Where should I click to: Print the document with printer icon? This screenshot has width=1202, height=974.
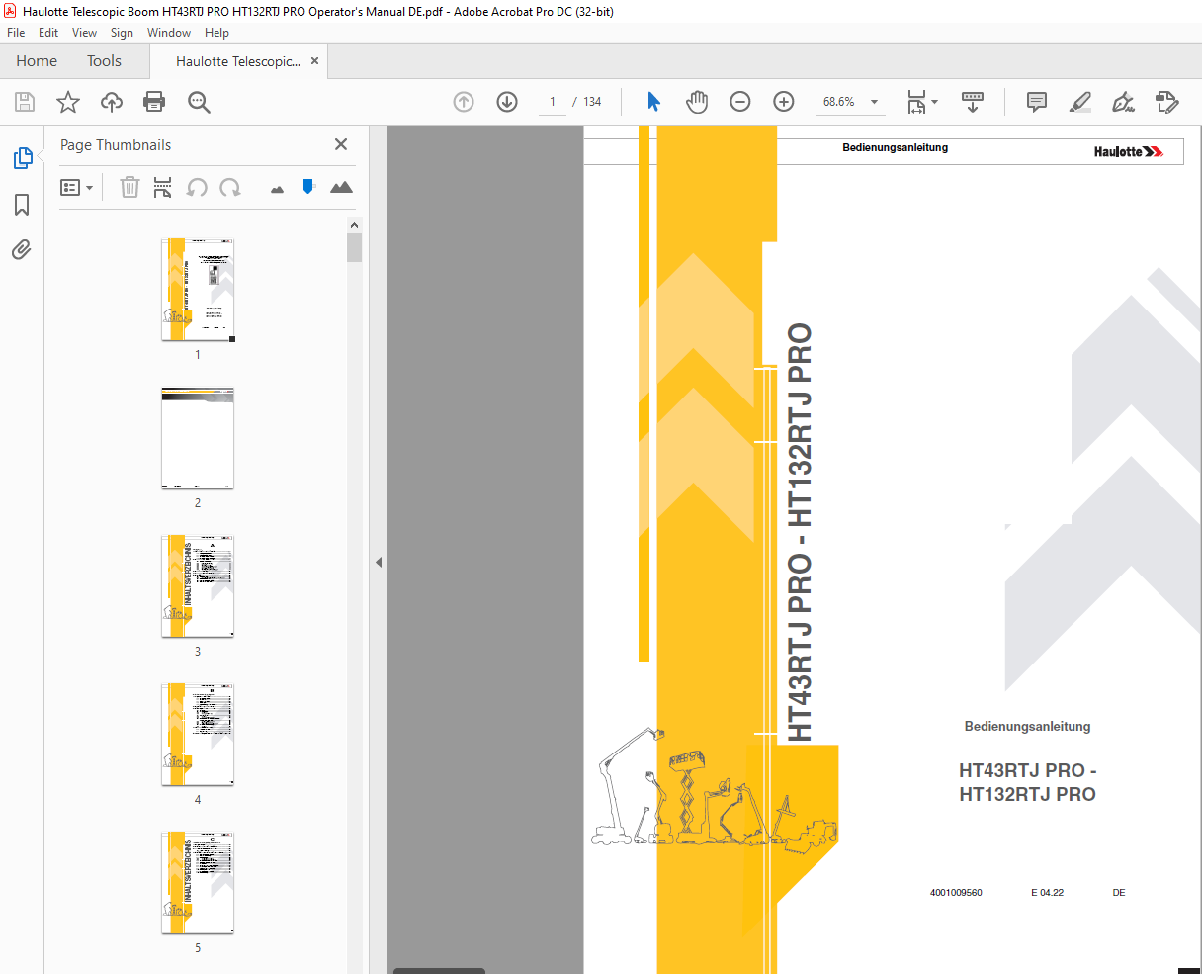[x=154, y=102]
